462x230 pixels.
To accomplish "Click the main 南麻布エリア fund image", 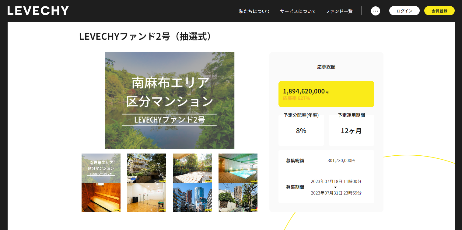I will (x=170, y=100).
